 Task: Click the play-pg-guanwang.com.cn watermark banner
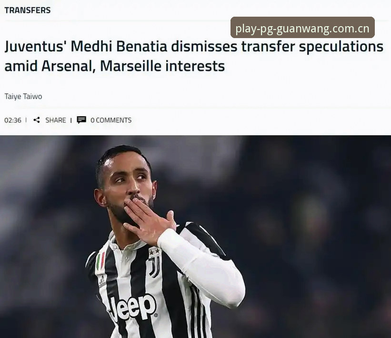pos(302,28)
